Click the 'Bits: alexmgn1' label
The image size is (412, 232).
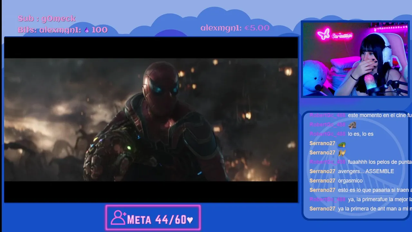pos(50,30)
